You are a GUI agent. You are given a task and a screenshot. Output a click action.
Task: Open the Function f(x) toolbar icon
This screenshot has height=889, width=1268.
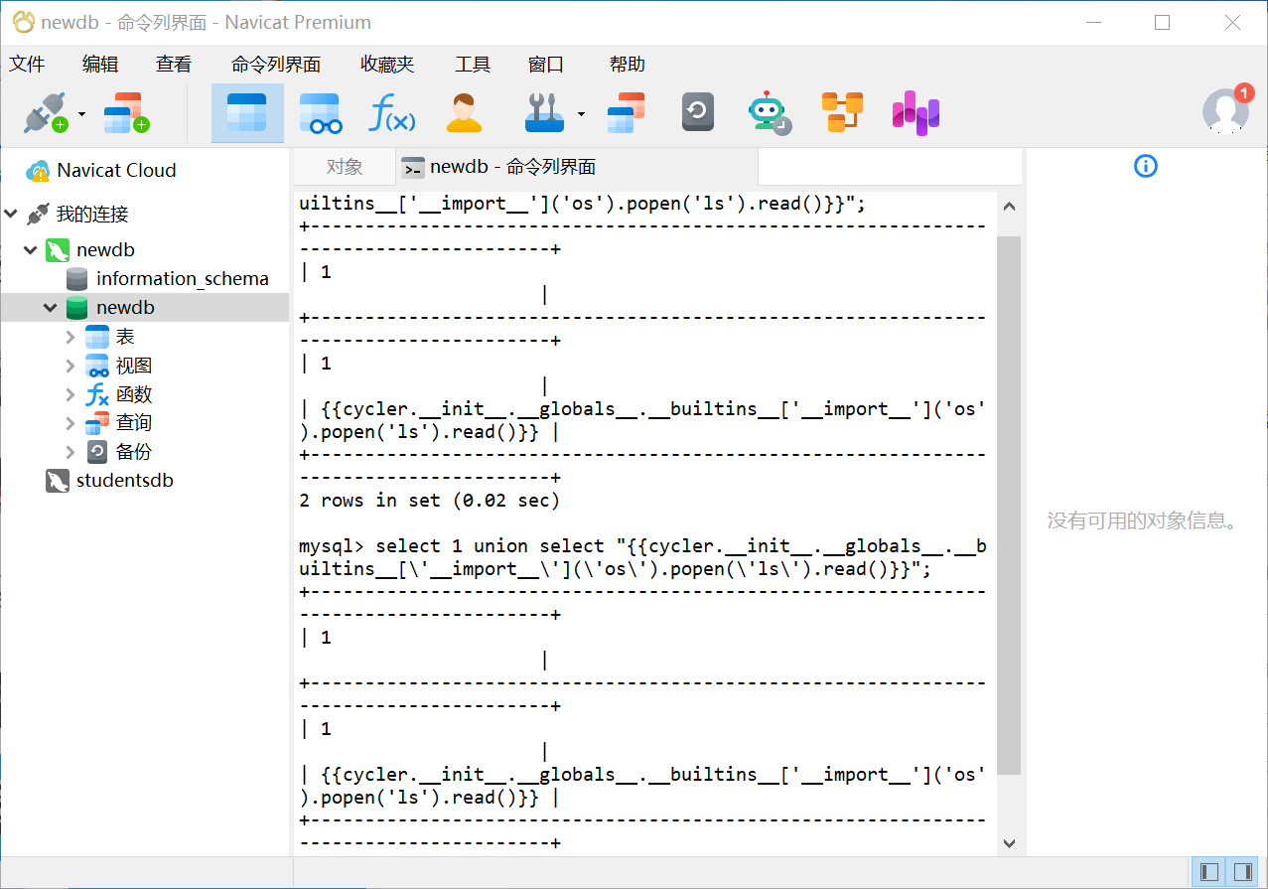[391, 113]
